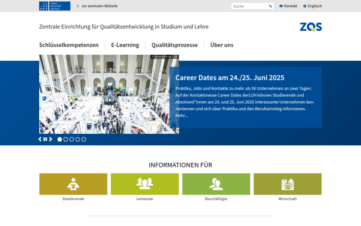Click the Wirtschaft label
The width and height of the screenshot is (361, 226).
click(x=288, y=199)
